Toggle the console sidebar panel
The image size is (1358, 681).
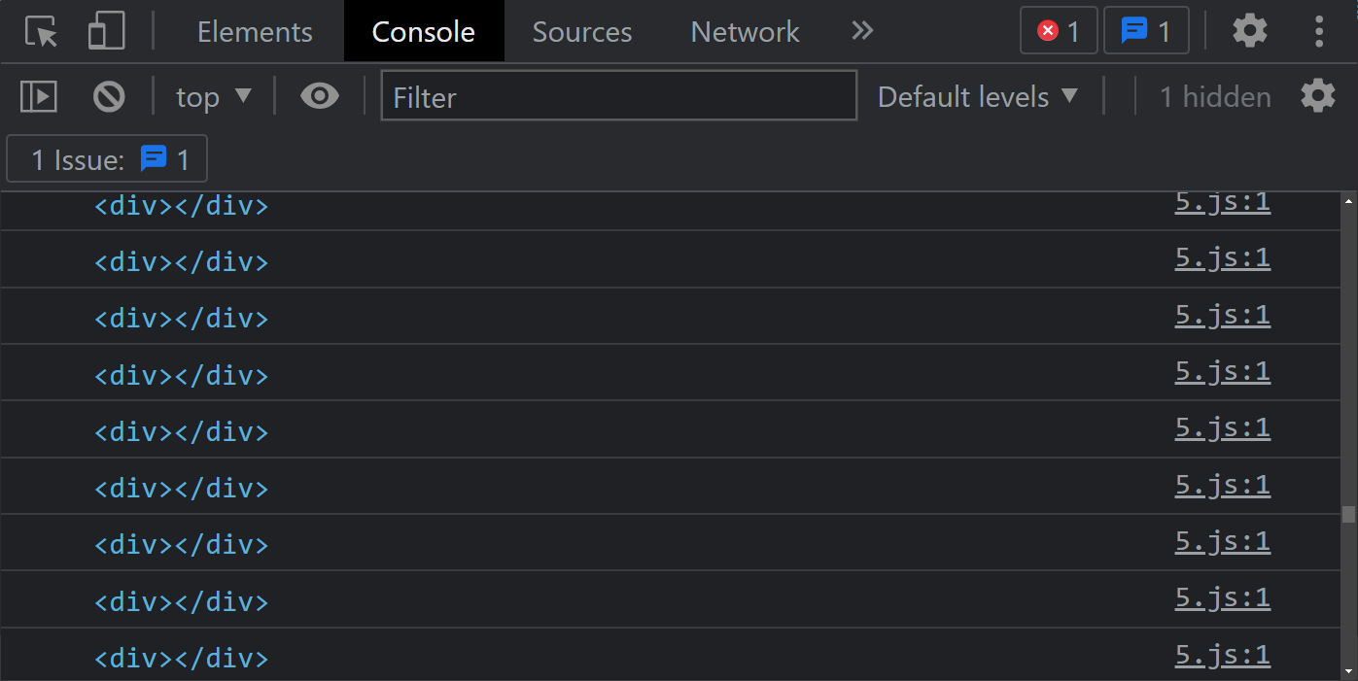(x=39, y=96)
